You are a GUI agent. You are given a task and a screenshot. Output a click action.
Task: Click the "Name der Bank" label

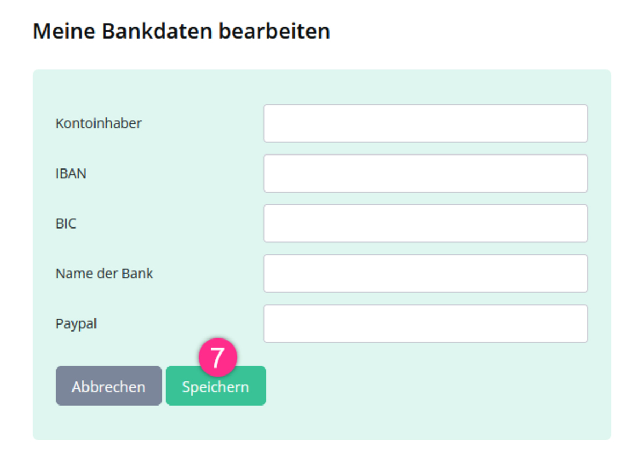click(x=104, y=274)
